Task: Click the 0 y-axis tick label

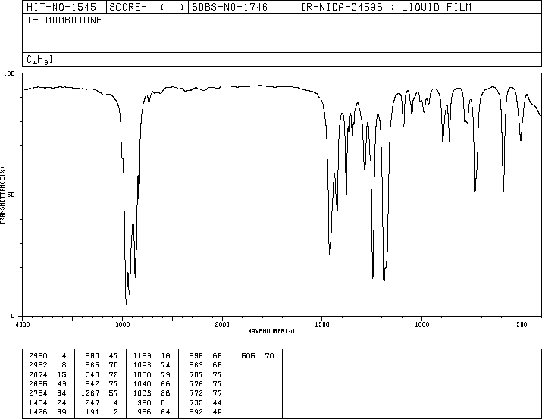Action: tap(13, 316)
